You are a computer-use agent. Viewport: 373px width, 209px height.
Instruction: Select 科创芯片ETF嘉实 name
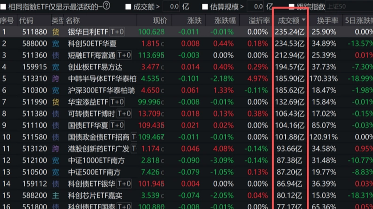[95, 196]
